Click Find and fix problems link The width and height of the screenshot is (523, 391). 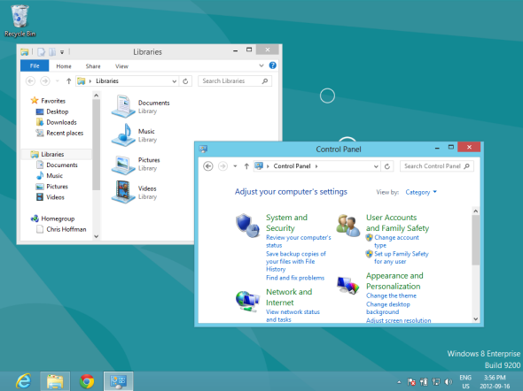(295, 278)
